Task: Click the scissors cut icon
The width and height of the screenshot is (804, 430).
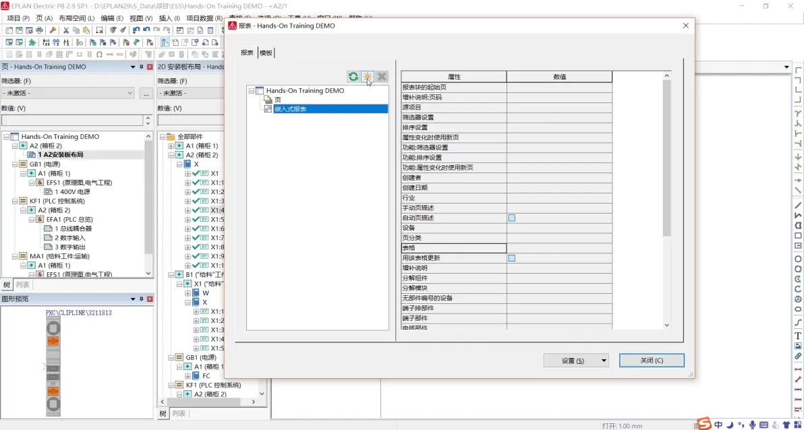Action: [66, 30]
